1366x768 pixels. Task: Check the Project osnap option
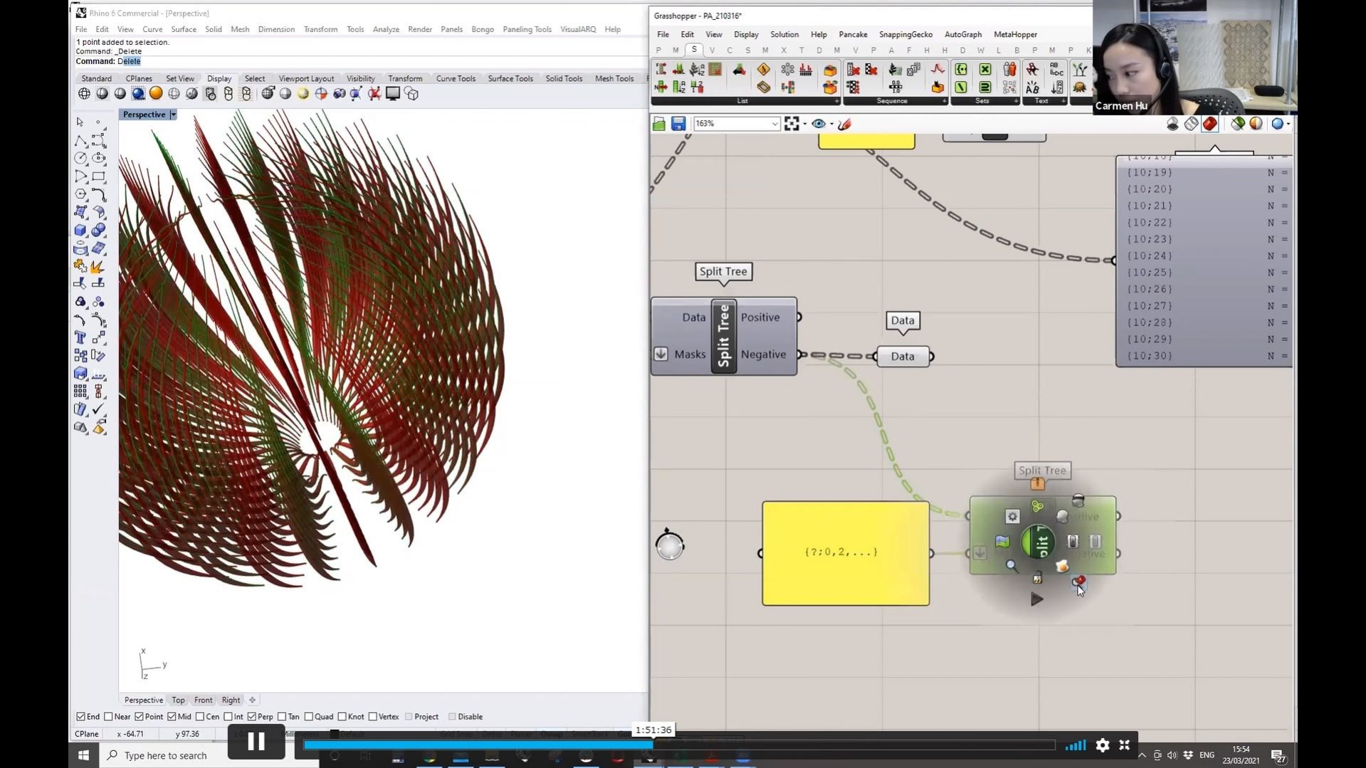tap(409, 716)
